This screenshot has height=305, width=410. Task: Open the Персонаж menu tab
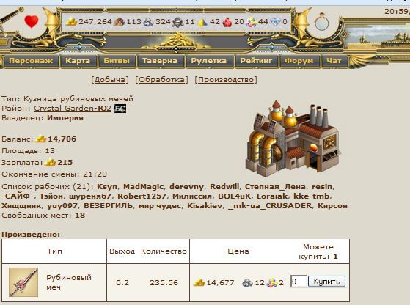(31, 61)
